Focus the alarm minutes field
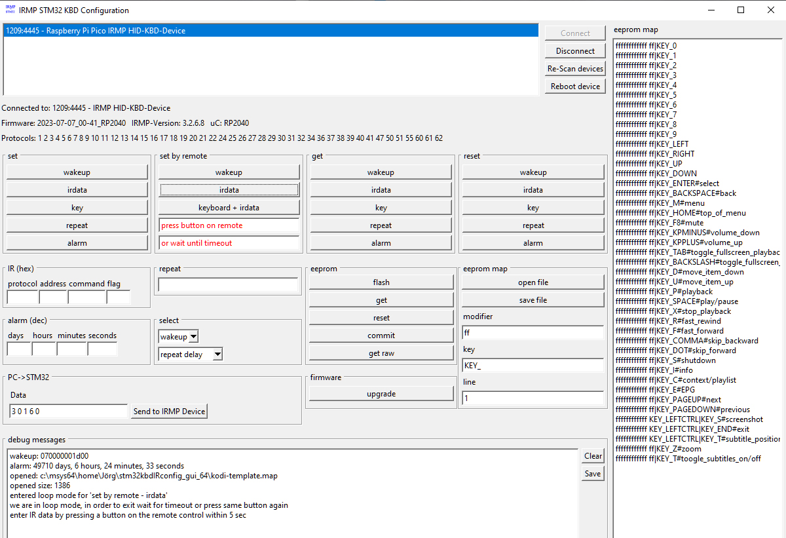Screen dimensions: 786x538 tap(72, 349)
